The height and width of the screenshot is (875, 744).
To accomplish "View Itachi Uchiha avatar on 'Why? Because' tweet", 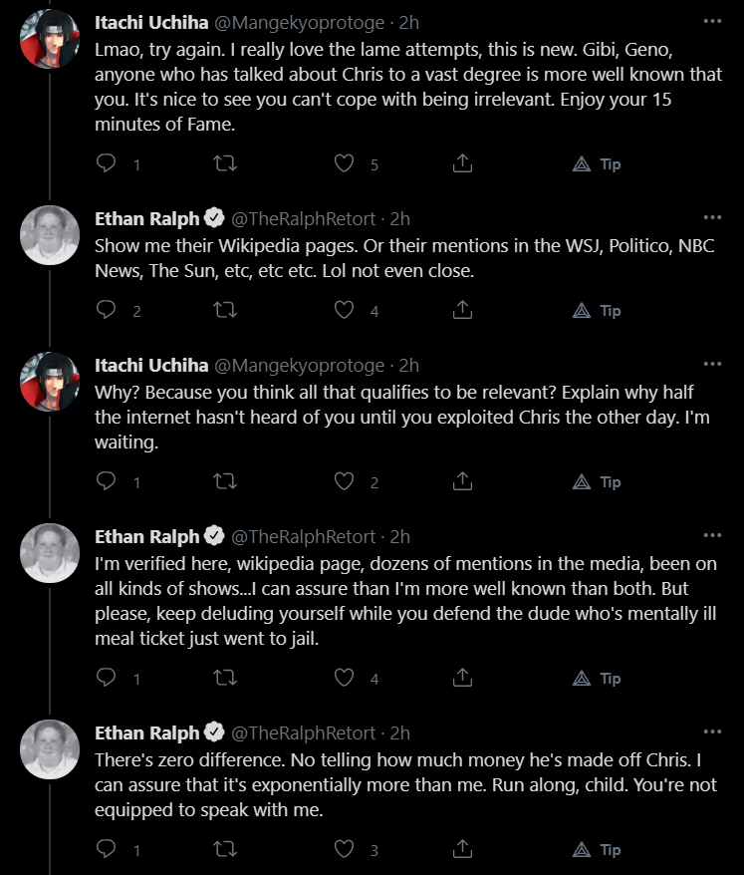I will click(50, 382).
